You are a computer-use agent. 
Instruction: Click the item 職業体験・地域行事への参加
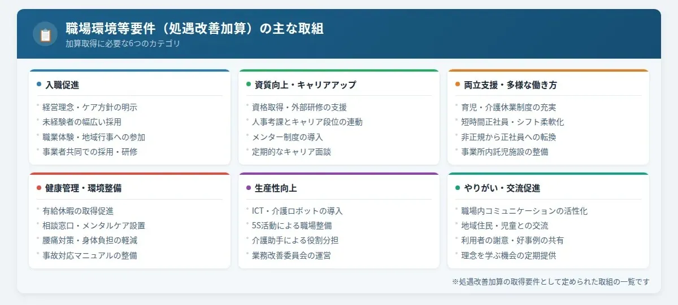point(94,136)
